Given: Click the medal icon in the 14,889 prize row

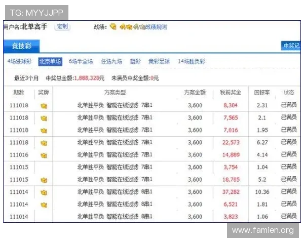Looking at the screenshot, I should (x=44, y=155).
